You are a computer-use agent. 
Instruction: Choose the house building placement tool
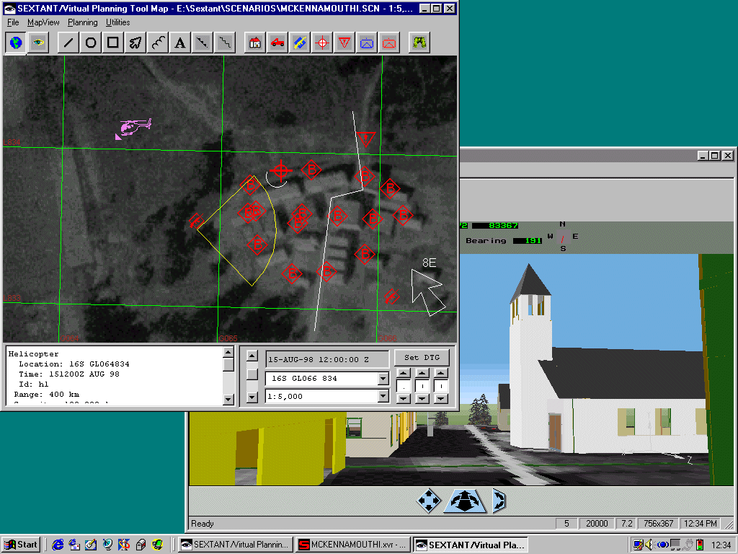pyautogui.click(x=255, y=43)
